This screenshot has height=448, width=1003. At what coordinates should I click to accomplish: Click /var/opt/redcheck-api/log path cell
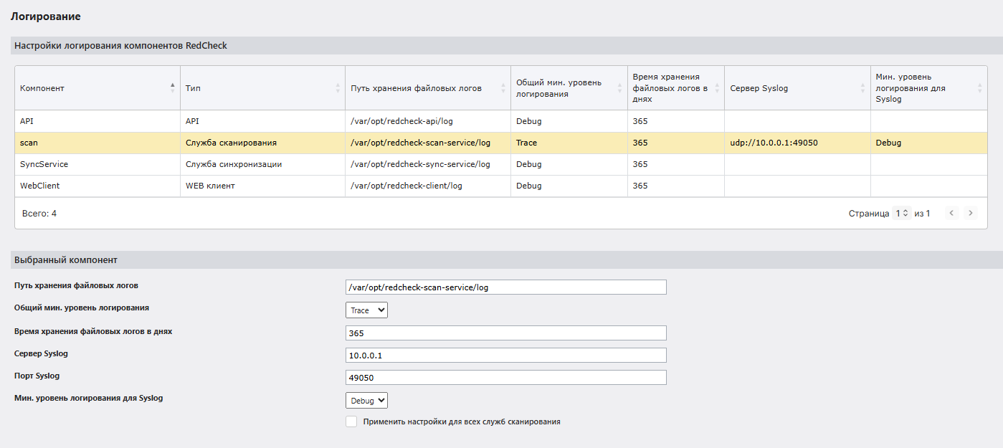[428, 121]
